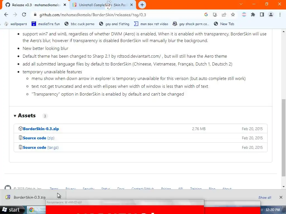The width and height of the screenshot is (286, 214).
Task: Collapse the Assets section triangle
Action: coord(15,116)
